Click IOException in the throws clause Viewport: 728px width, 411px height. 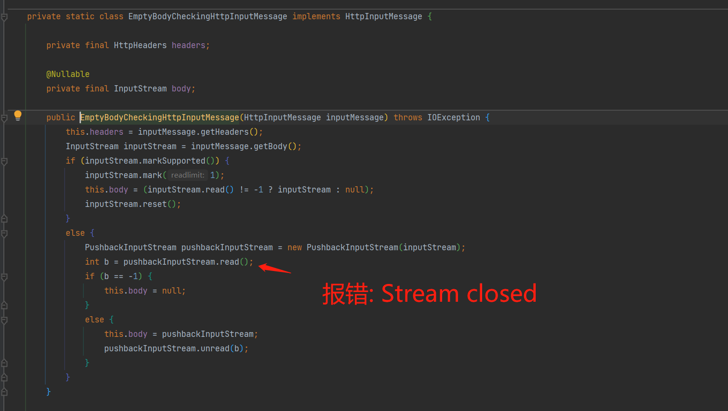pyautogui.click(x=453, y=117)
